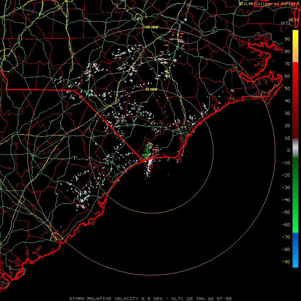
Task: Click the -50 value on the velocity scale
Action: pyautogui.click(x=286, y=212)
